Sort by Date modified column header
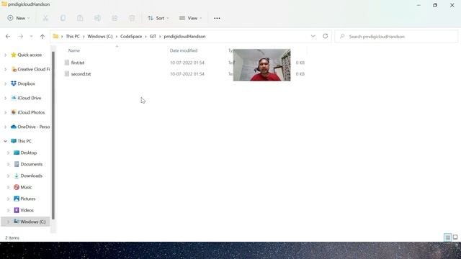 click(184, 50)
